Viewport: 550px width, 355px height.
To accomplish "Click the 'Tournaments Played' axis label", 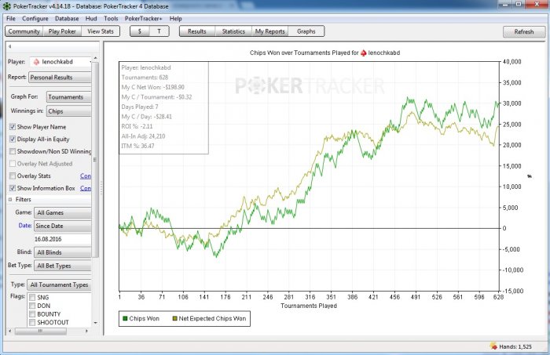I will [x=309, y=306].
